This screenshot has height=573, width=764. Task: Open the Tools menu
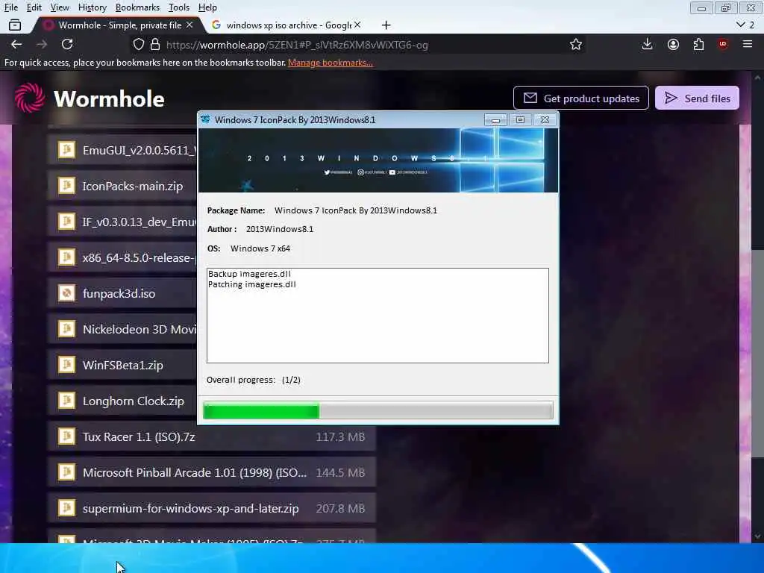click(179, 7)
